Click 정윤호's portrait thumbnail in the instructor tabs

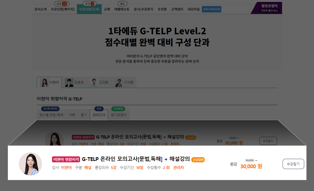[69, 83]
